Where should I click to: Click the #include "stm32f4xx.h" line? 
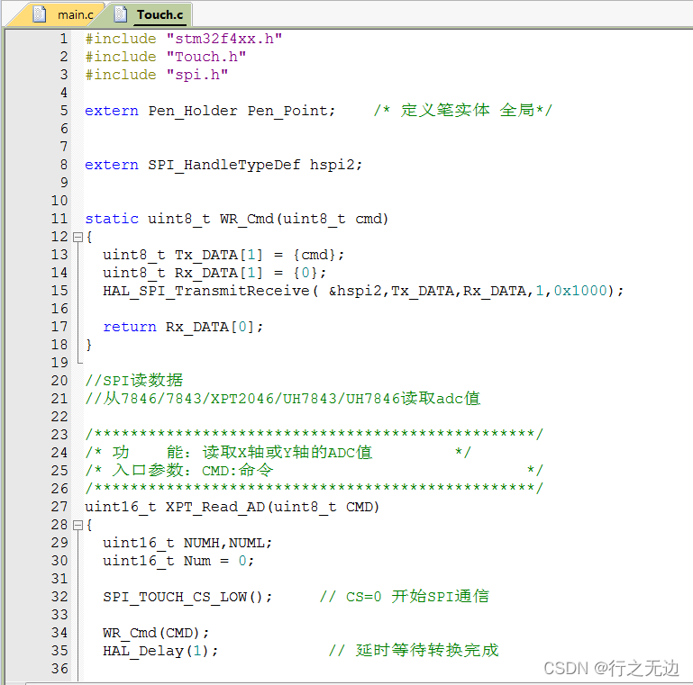184,39
